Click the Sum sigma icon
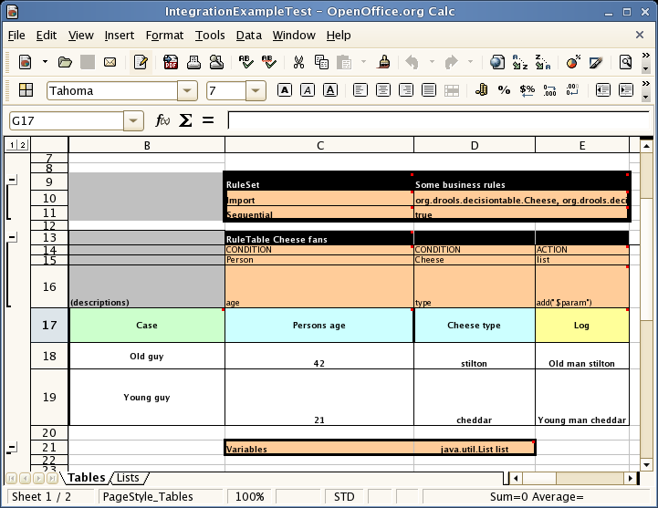The width and height of the screenshot is (658, 508). (x=185, y=120)
